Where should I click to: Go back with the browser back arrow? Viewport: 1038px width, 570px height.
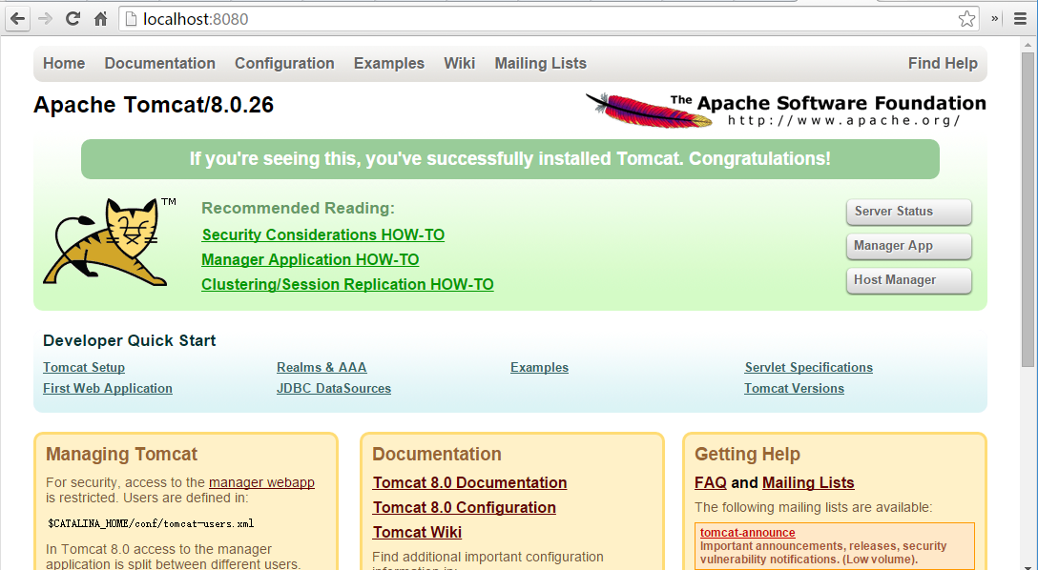18,19
